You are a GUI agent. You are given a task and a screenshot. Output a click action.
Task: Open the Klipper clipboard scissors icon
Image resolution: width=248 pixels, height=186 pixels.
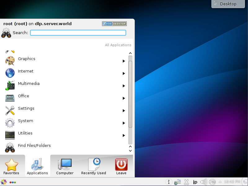click(x=186, y=182)
